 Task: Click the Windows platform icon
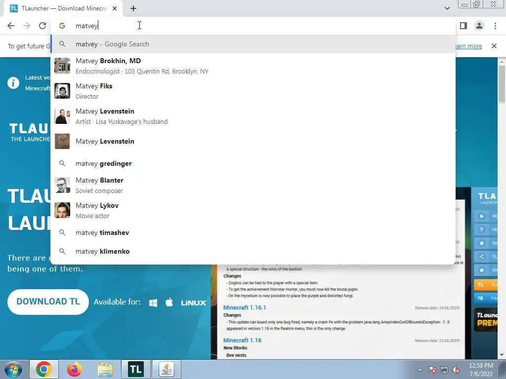click(153, 303)
